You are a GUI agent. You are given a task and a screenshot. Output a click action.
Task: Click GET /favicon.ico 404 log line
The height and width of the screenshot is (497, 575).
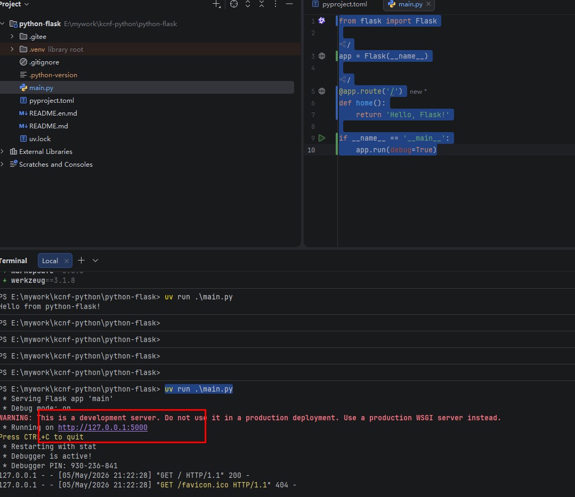(148, 485)
